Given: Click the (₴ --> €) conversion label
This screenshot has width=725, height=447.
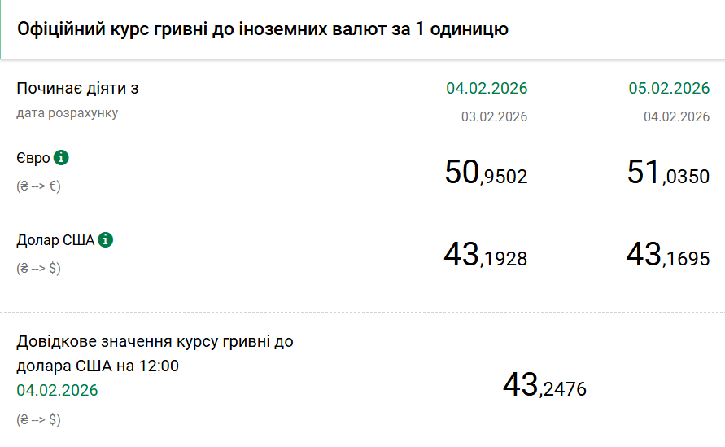Looking at the screenshot, I should pyautogui.click(x=38, y=185).
